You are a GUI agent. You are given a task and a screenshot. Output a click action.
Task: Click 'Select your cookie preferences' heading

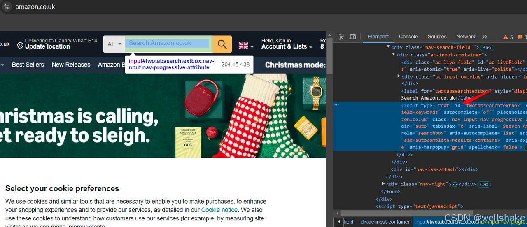tap(62, 189)
